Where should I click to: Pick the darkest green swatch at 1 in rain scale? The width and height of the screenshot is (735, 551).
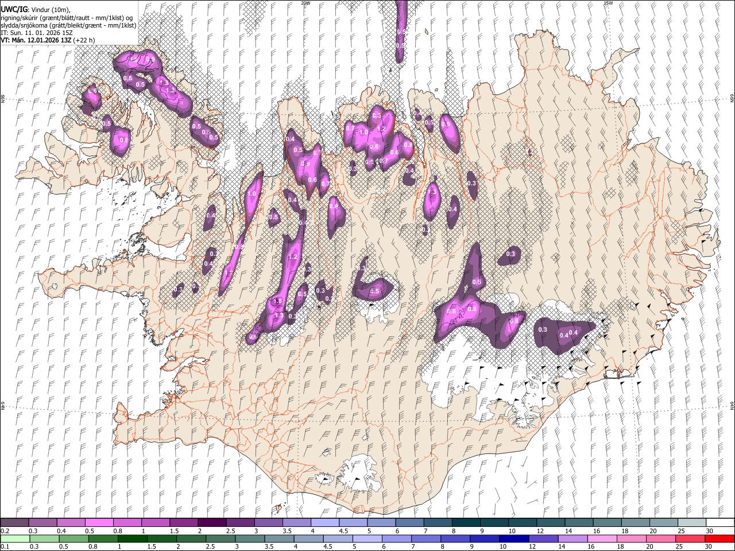tap(132, 538)
